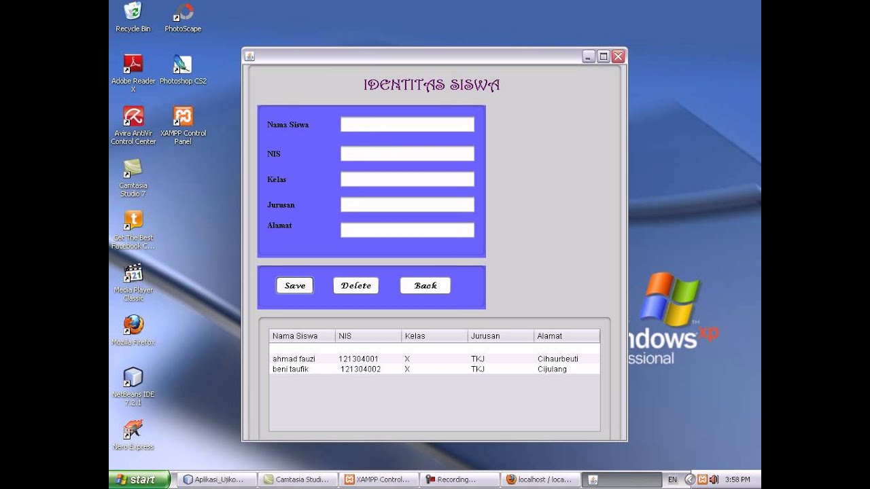Launch PhotoScape from the desktop

click(x=183, y=17)
